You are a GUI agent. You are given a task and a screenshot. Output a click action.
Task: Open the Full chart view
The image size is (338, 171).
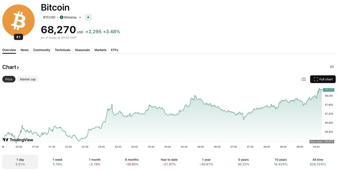point(323,79)
